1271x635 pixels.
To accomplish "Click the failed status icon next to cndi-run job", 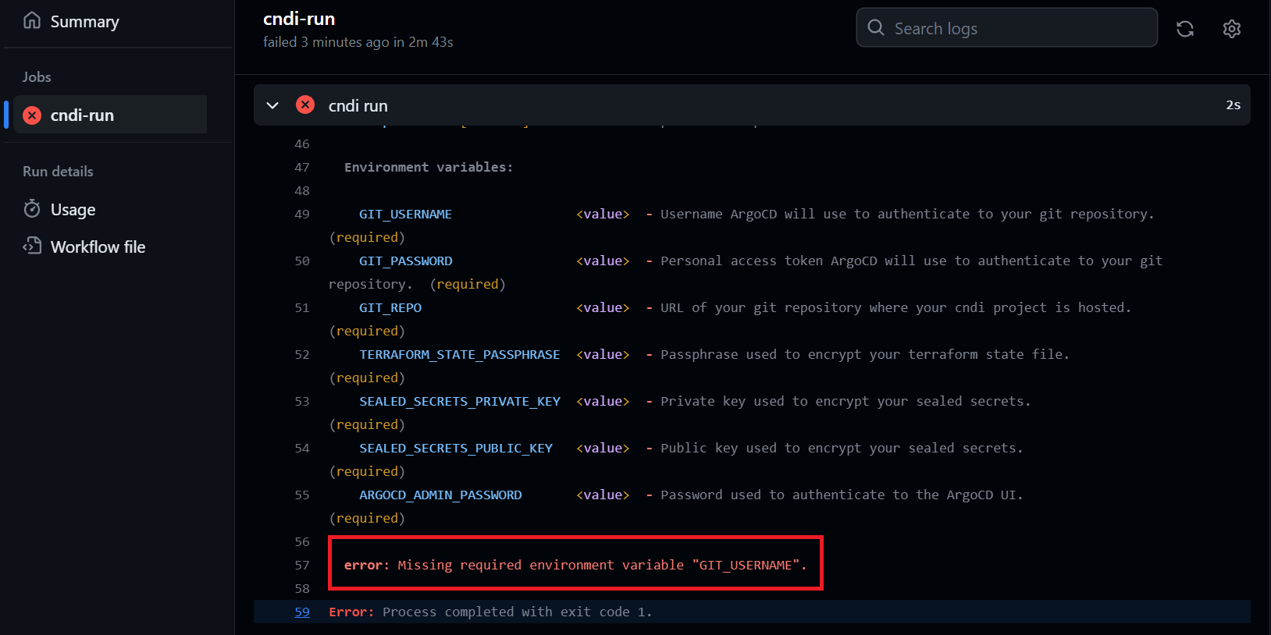I will (x=32, y=115).
